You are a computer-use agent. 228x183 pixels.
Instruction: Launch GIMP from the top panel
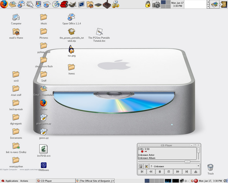click(73, 4)
